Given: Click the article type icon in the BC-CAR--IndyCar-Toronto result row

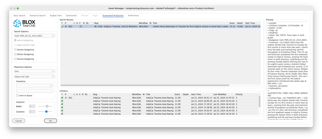Looking at the screenshot, I should click(x=62, y=27).
